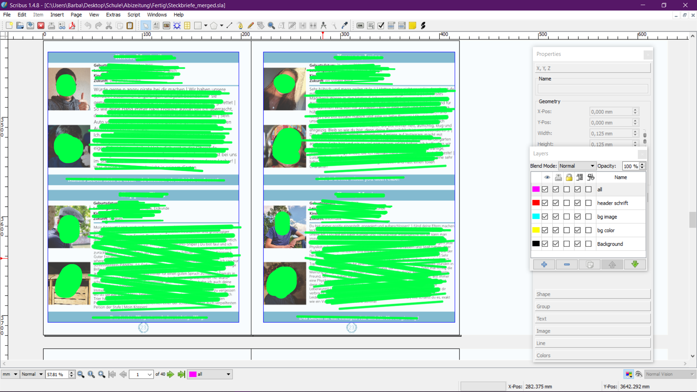The width and height of the screenshot is (697, 392).
Task: Toggle print checkbox for Background layer
Action: (556, 244)
